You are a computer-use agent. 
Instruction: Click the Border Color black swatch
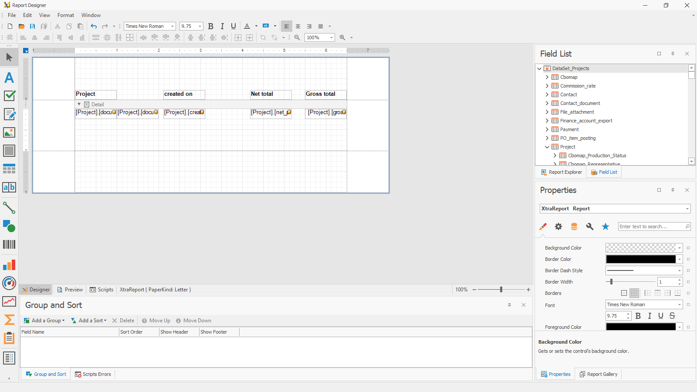pyautogui.click(x=640, y=259)
